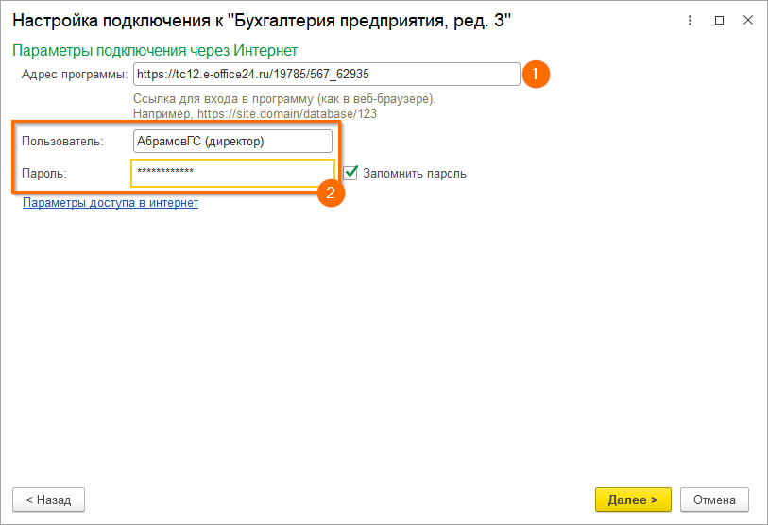
Task: Open "Параметры доступа в интернет" link
Action: point(111,203)
